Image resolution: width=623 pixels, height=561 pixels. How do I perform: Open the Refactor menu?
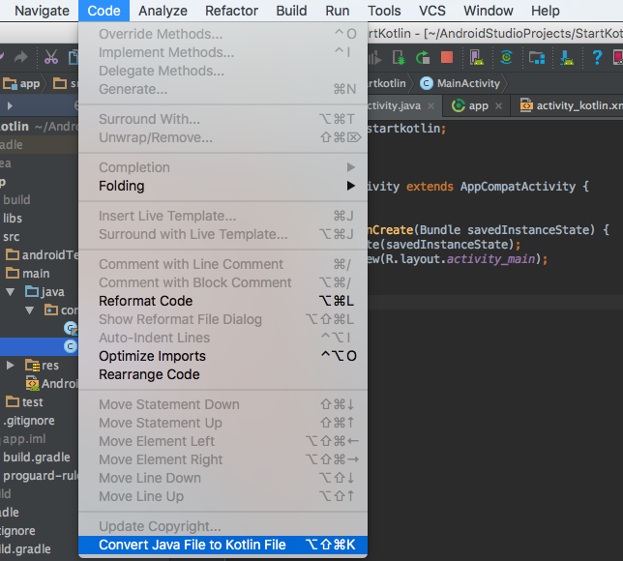click(231, 11)
